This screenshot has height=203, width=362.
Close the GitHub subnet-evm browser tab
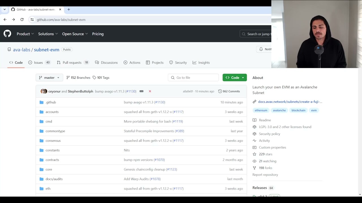pyautogui.click(x=60, y=9)
